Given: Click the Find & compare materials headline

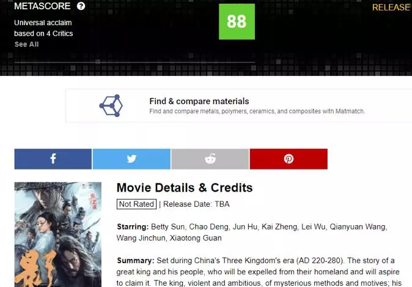Looking at the screenshot, I should point(199,101).
